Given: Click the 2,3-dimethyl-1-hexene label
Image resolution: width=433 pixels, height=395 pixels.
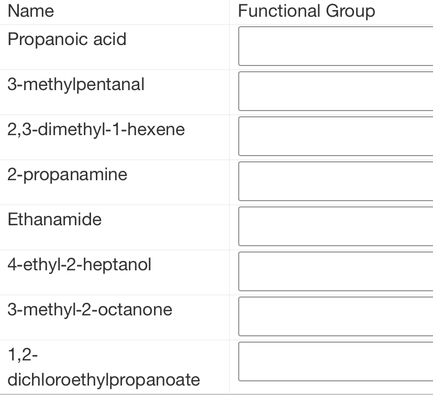Looking at the screenshot, I should [x=96, y=129].
